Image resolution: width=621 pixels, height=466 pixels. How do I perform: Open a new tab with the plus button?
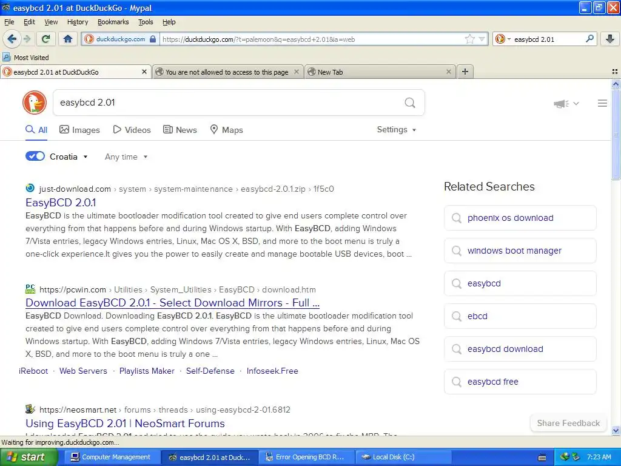[465, 72]
